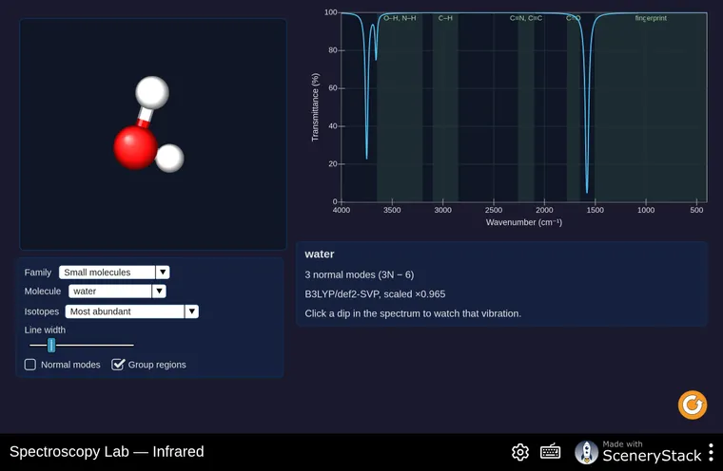
Task: Click the B3LYP/def2-SVP, scaled ×0.965 text
Action: [x=375, y=294]
